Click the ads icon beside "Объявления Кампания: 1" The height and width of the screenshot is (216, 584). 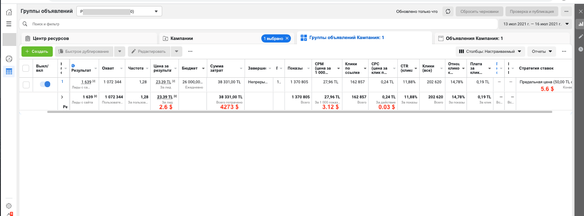pyautogui.click(x=441, y=39)
